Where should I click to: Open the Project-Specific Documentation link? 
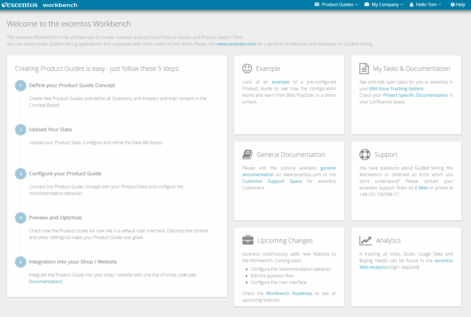tap(415, 95)
